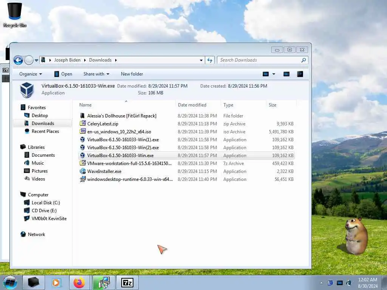Open the Music library
Viewport: 387px width, 290px height.
point(37,163)
